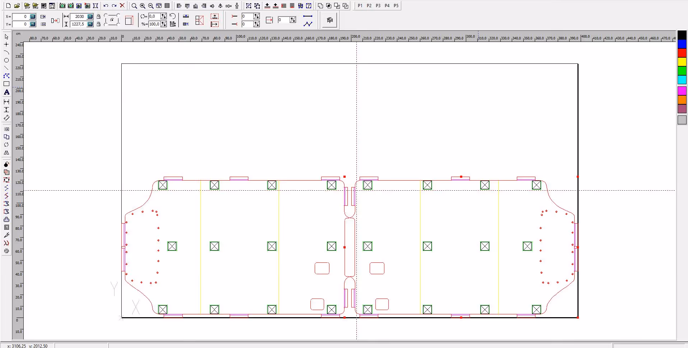
Task: Pick the yellow color swatch
Action: click(682, 62)
